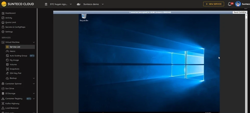Image resolution: width=250 pixels, height=113 pixels.
Task: Open the Backup cloud icon
Action: (x=7, y=78)
